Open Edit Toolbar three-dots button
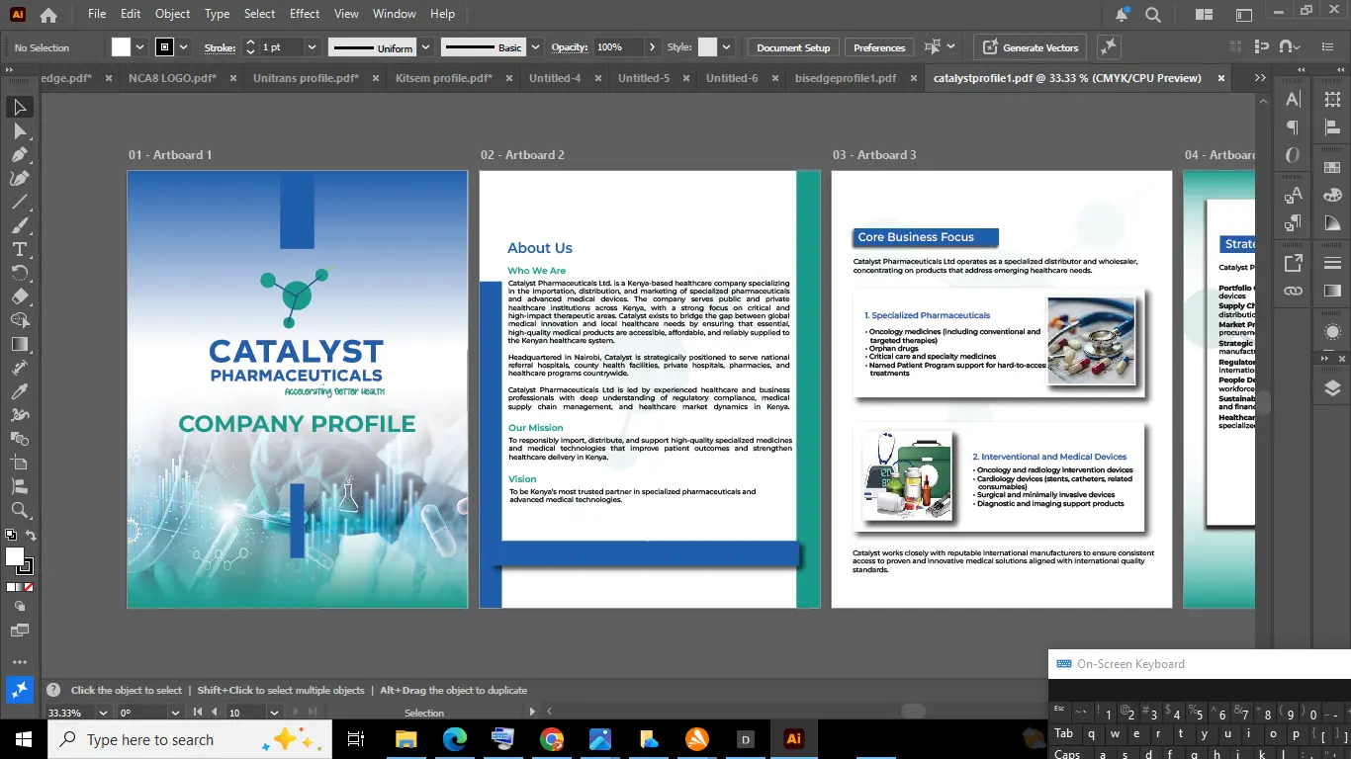This screenshot has width=1351, height=759. pos(20,662)
